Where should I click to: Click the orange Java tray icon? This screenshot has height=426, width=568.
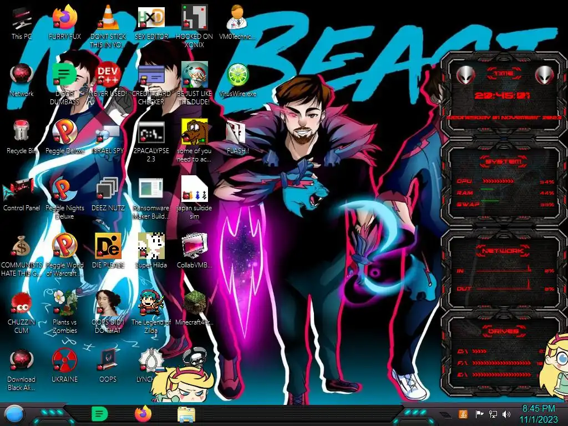[x=463, y=414]
